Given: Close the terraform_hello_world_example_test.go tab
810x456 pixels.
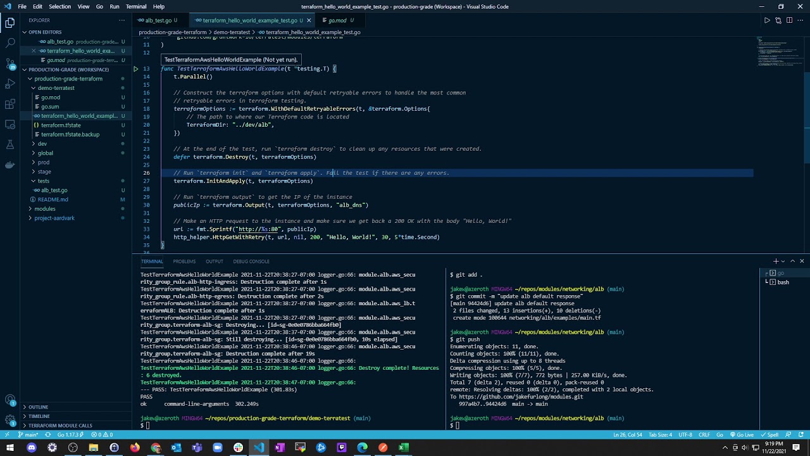Looking at the screenshot, I should click(x=309, y=20).
